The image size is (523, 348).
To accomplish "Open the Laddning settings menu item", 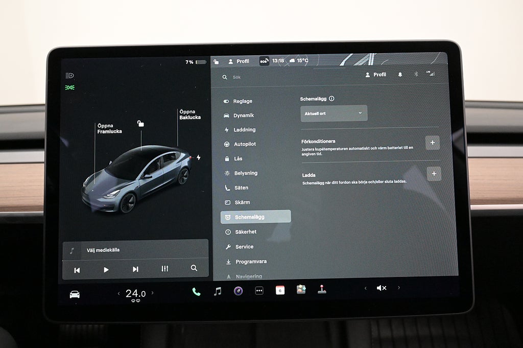I will tap(244, 130).
